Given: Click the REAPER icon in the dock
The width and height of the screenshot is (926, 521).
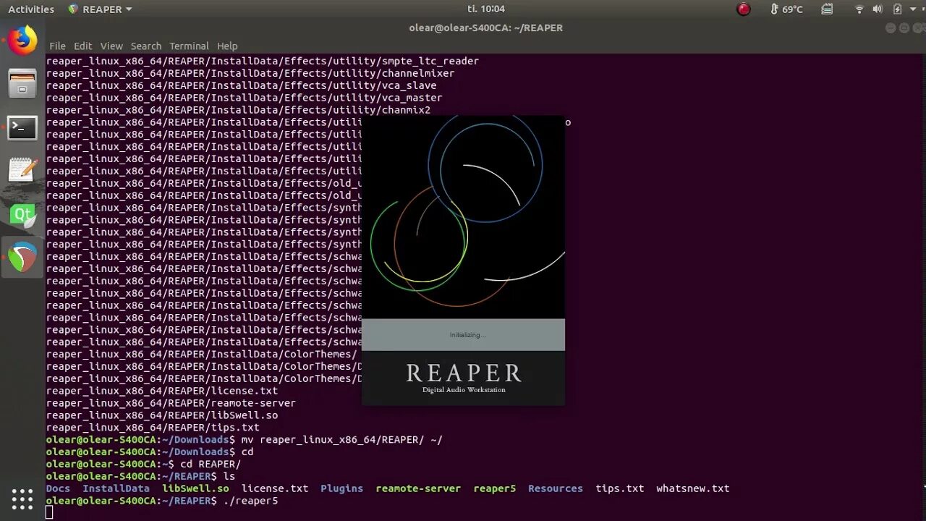Looking at the screenshot, I should coord(22,258).
